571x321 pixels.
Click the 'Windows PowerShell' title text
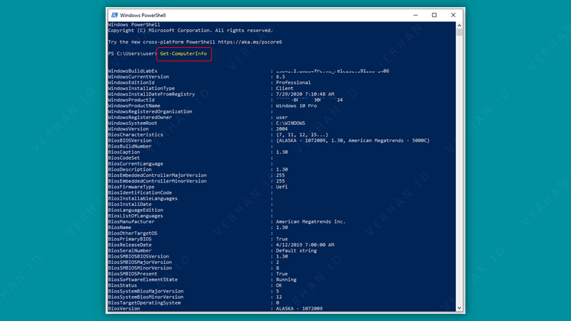point(143,15)
